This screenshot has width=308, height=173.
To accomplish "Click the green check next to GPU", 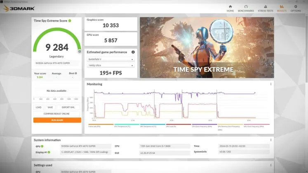I will click(42, 146).
